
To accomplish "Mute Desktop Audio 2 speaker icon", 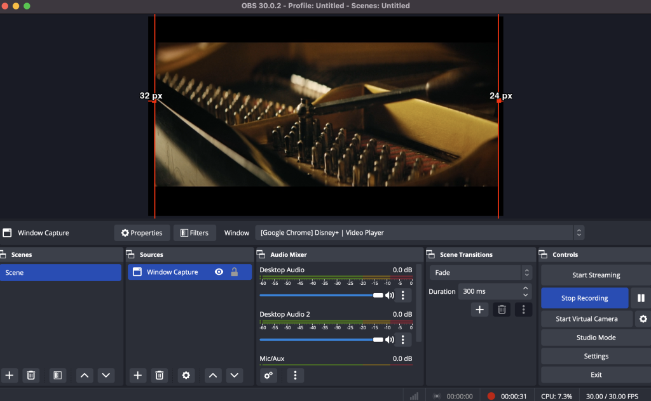I will click(x=390, y=339).
